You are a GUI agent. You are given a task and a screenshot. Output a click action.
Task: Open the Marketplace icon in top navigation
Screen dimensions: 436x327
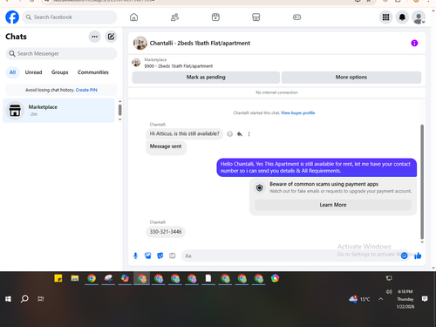(x=256, y=17)
